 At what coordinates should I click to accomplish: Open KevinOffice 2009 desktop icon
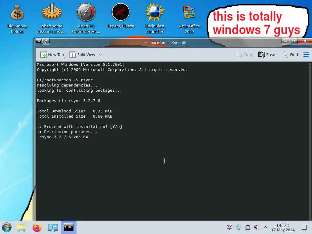coord(189,19)
